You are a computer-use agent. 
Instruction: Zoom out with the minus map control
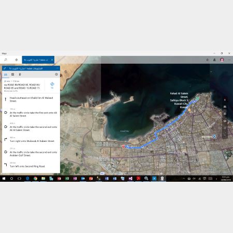click(225, 135)
